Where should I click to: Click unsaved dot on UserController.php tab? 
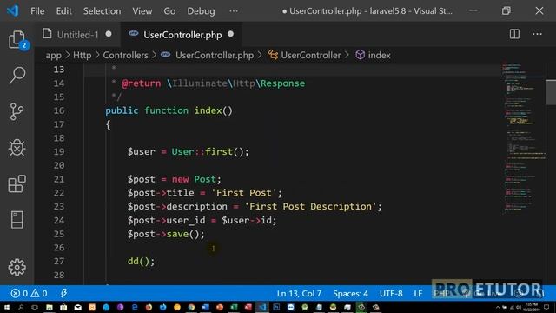[231, 34]
